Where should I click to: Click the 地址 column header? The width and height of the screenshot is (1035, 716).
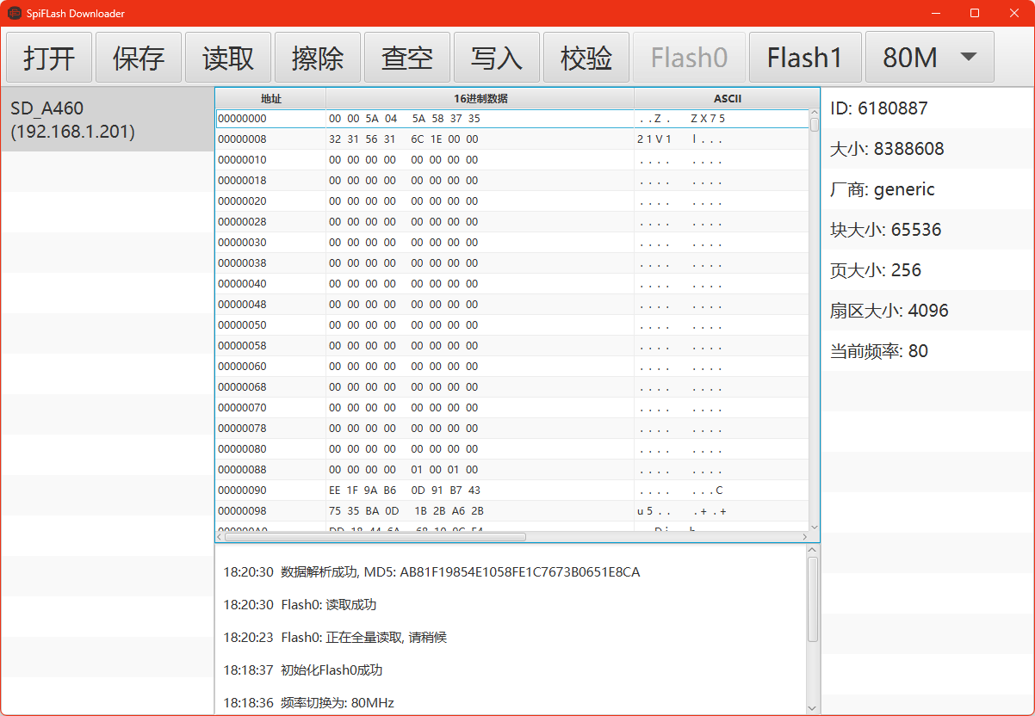[270, 97]
